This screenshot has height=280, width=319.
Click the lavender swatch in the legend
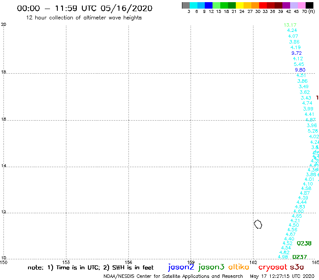pyautogui.click(x=294, y=5)
